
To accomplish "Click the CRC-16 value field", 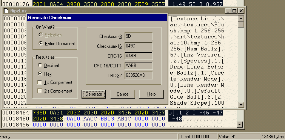I will 139,56.
